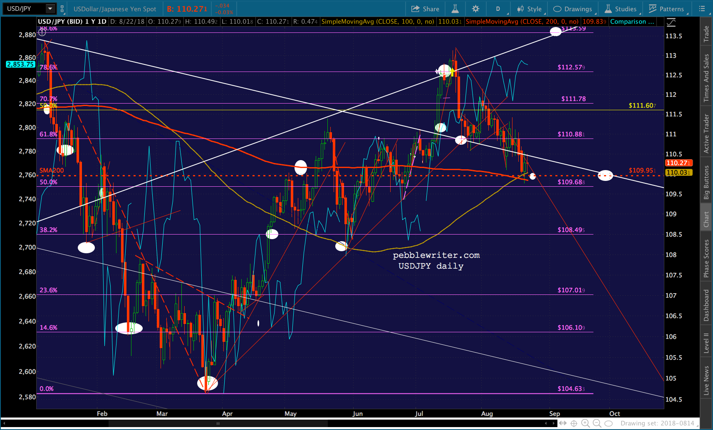The image size is (713, 430).
Task: Click the 110.271 red price bubble
Action: tap(679, 163)
